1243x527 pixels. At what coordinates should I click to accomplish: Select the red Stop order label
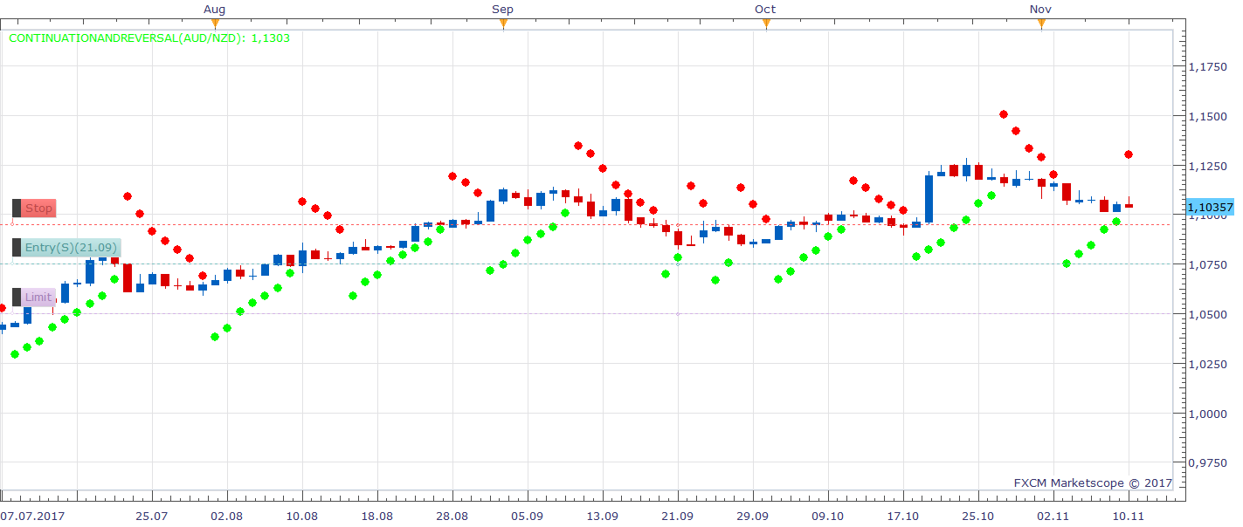(38, 209)
